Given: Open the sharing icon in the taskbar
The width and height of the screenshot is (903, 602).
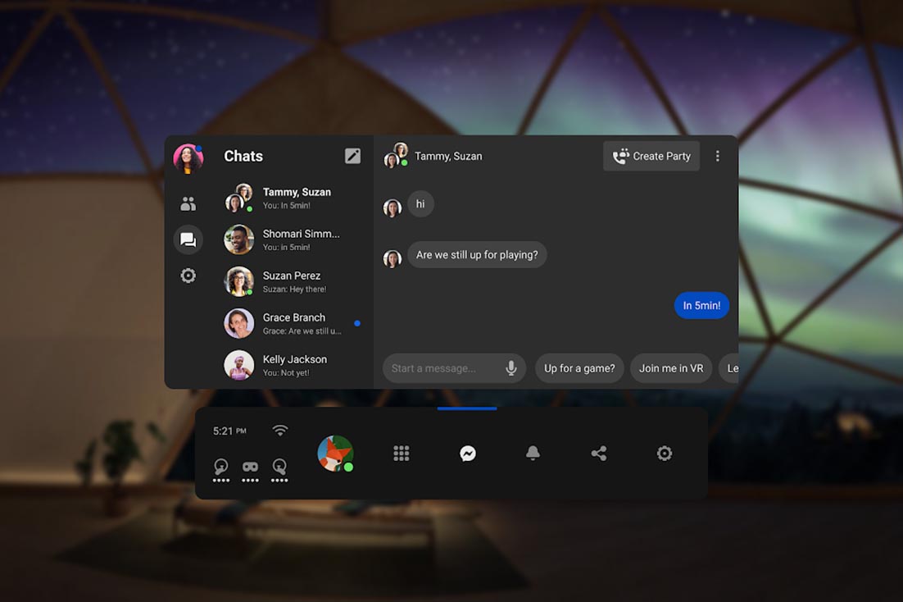Looking at the screenshot, I should 598,453.
